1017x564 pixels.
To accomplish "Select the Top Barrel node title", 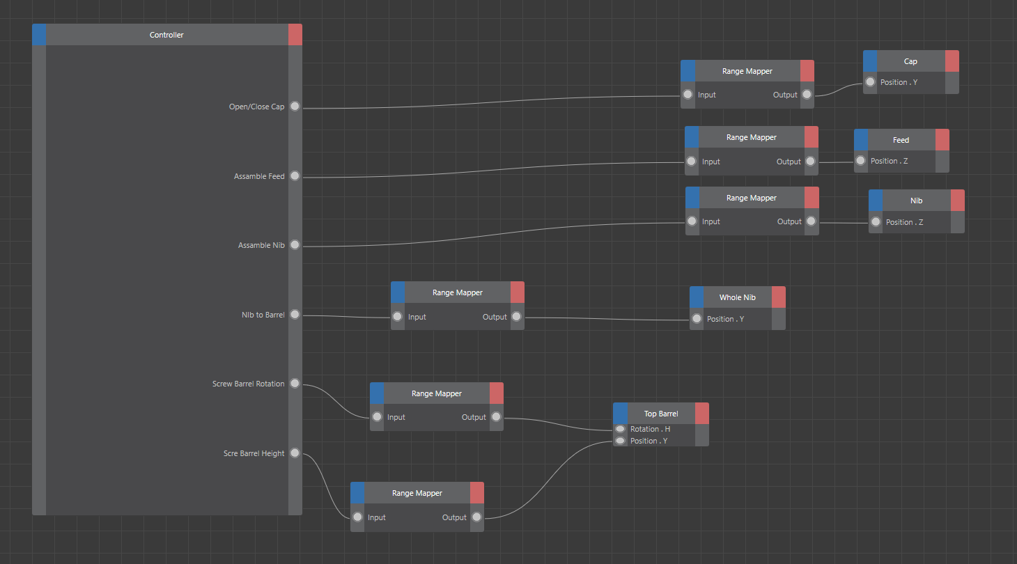I will tap(661, 414).
